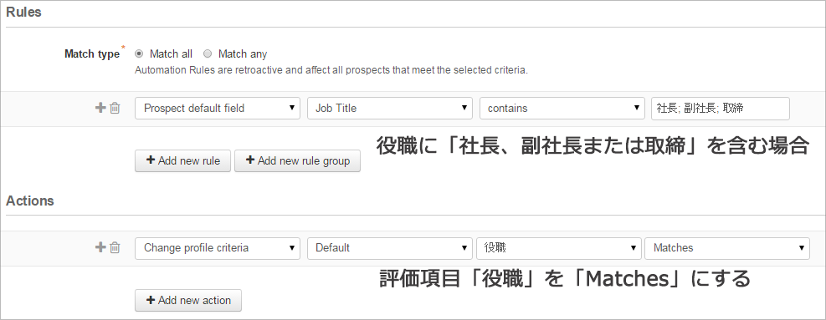Open the Change profile criteria dropdown
The height and width of the screenshot is (320, 826).
tap(218, 248)
